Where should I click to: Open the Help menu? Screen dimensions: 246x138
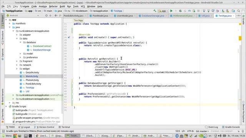[x=100, y=7]
